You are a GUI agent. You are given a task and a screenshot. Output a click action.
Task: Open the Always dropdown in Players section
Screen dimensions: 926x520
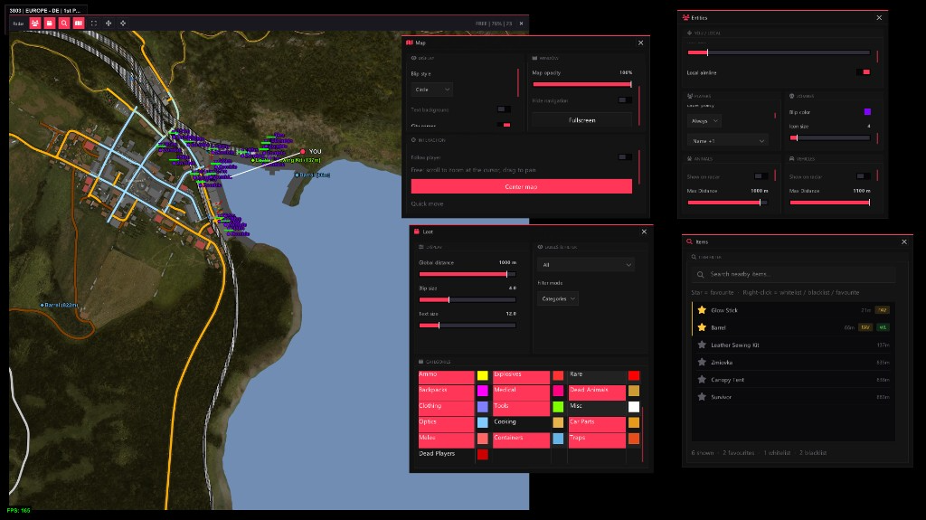click(x=704, y=120)
